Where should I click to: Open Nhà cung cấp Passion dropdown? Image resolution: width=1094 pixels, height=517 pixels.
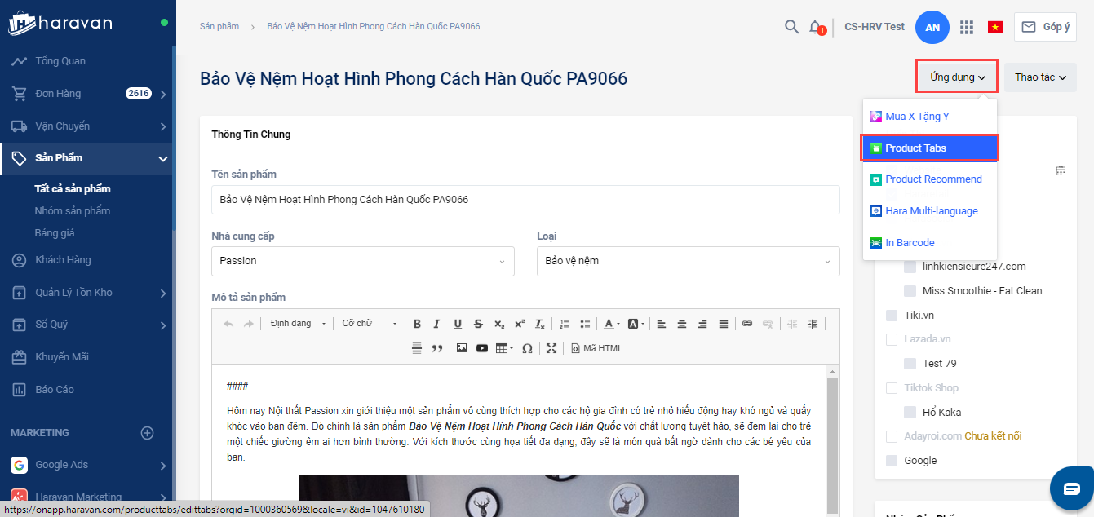tap(363, 261)
